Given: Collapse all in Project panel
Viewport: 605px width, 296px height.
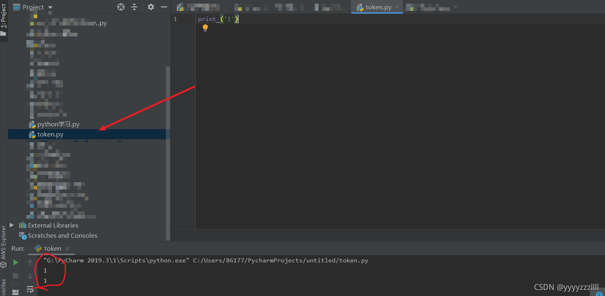Looking at the screenshot, I should coord(134,7).
